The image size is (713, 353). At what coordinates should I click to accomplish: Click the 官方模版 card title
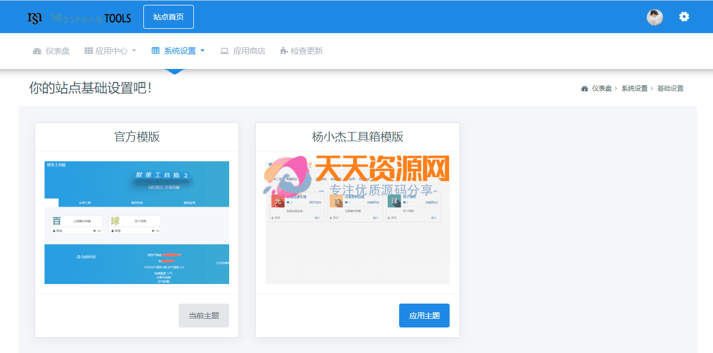pos(137,136)
